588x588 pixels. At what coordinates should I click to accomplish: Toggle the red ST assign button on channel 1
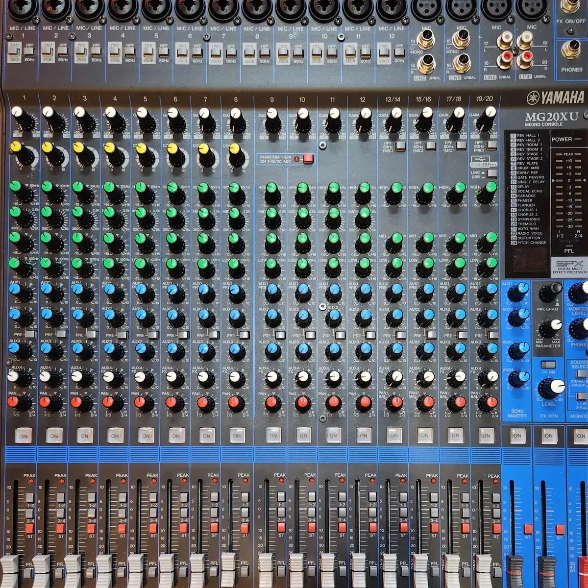(x=29, y=528)
